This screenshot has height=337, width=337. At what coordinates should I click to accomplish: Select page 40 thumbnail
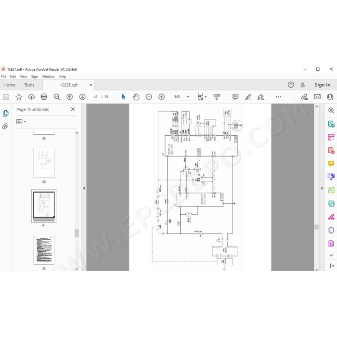pos(44,163)
